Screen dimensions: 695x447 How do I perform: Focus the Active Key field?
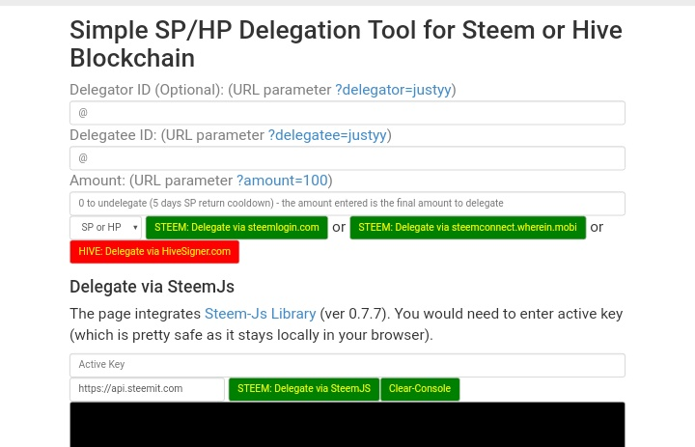point(347,365)
